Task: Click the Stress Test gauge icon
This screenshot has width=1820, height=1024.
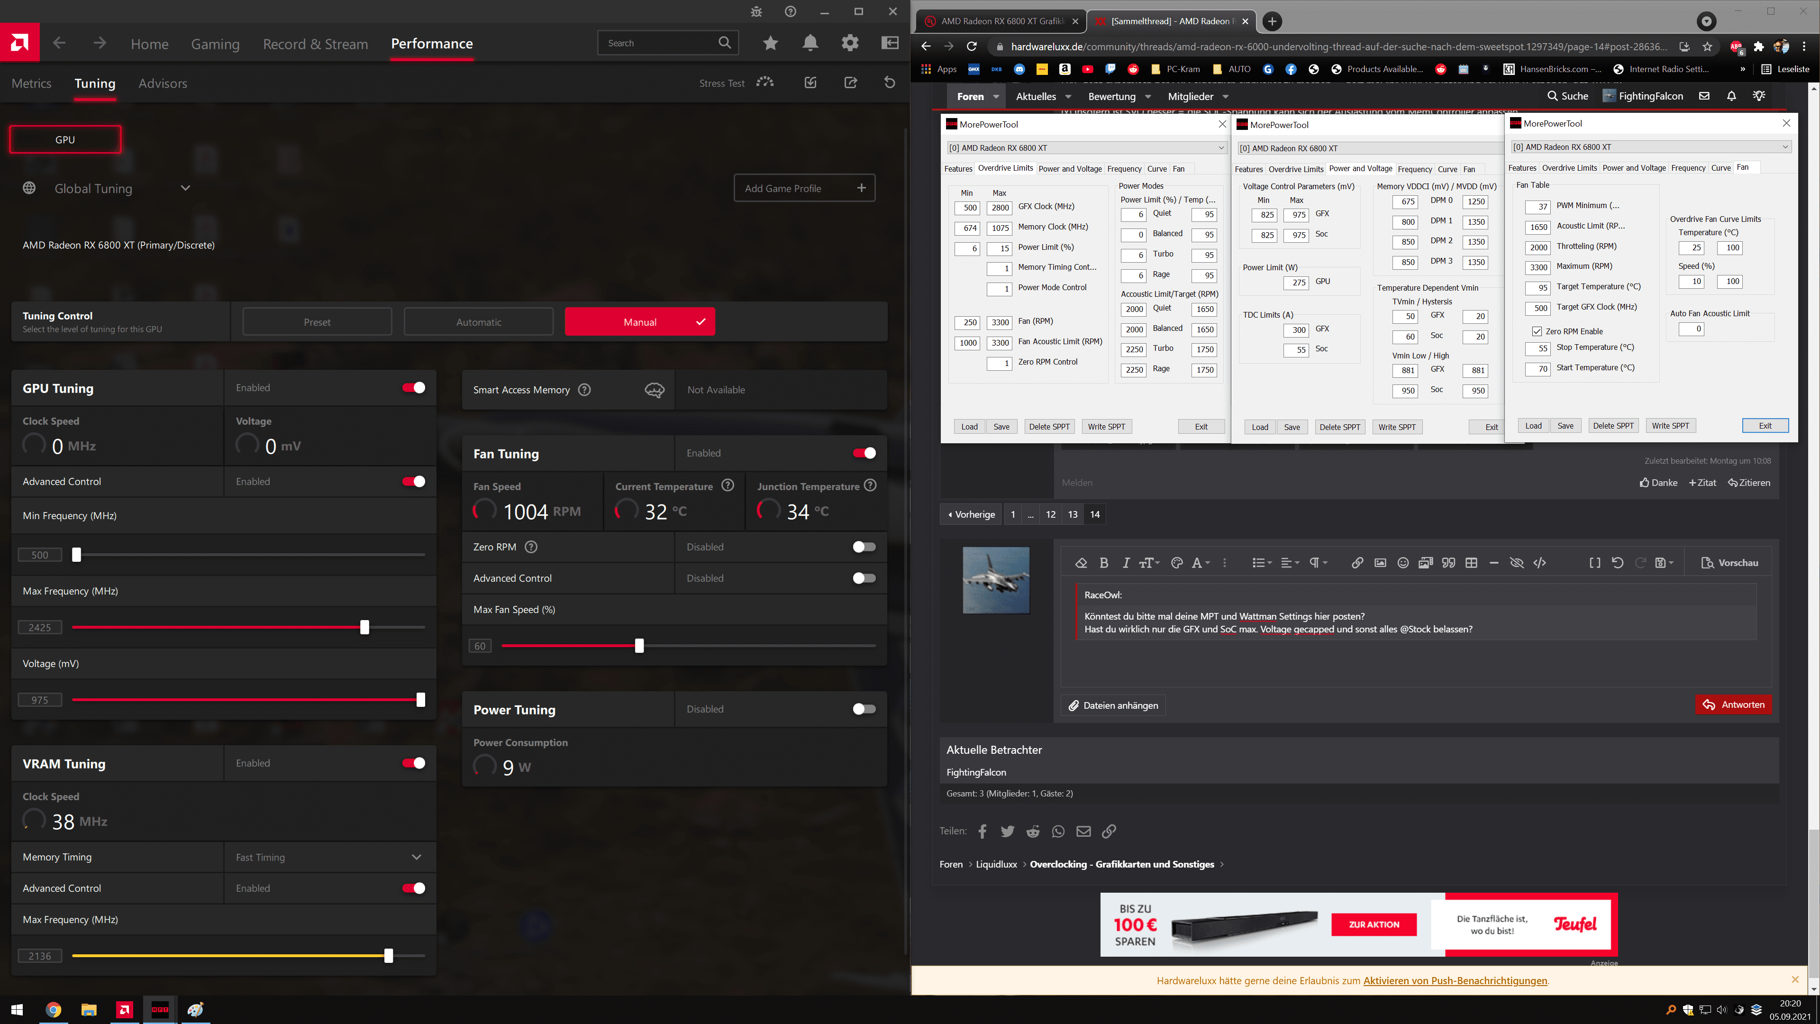Action: (x=764, y=82)
